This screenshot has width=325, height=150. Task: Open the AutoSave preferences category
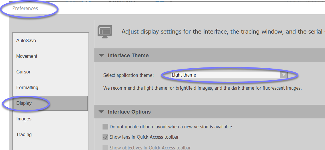[26, 41]
